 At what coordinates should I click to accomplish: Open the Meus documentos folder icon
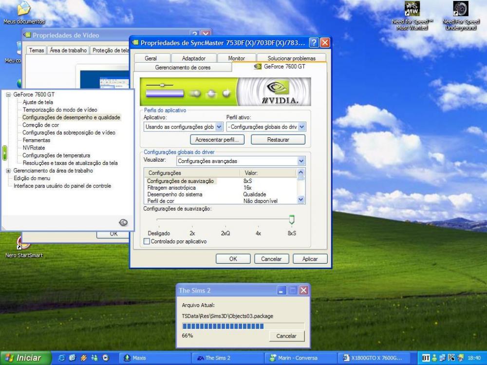pos(23,9)
